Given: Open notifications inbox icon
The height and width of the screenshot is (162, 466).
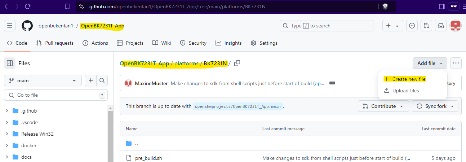Looking at the screenshot, I should click(x=440, y=26).
